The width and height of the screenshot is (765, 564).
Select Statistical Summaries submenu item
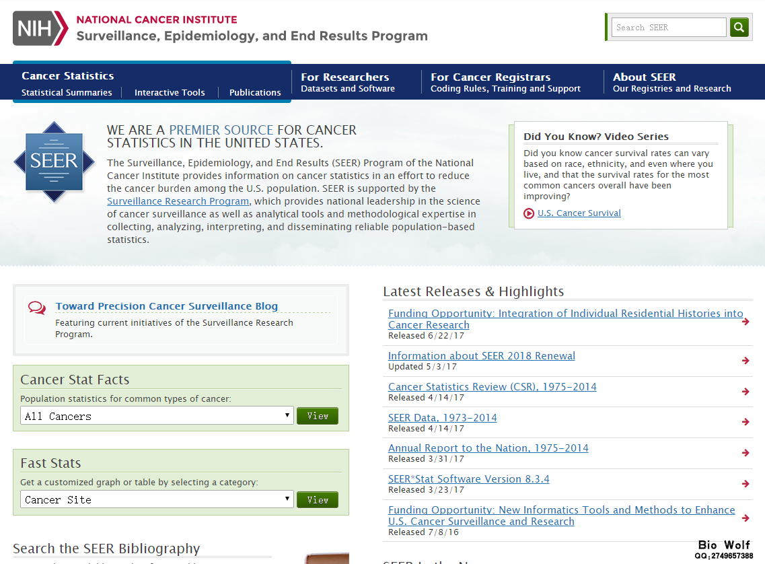pyautogui.click(x=67, y=92)
